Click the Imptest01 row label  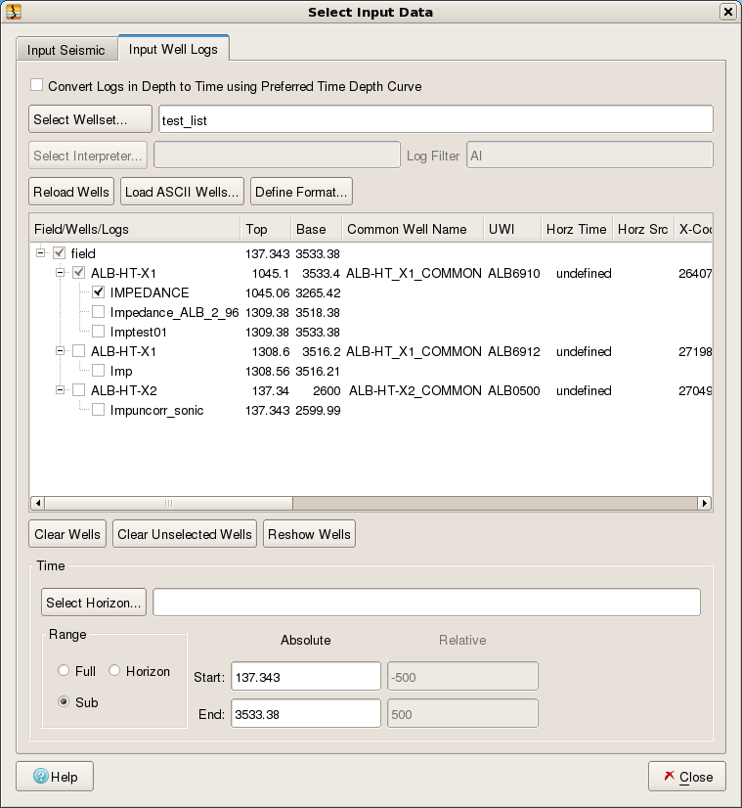click(138, 332)
